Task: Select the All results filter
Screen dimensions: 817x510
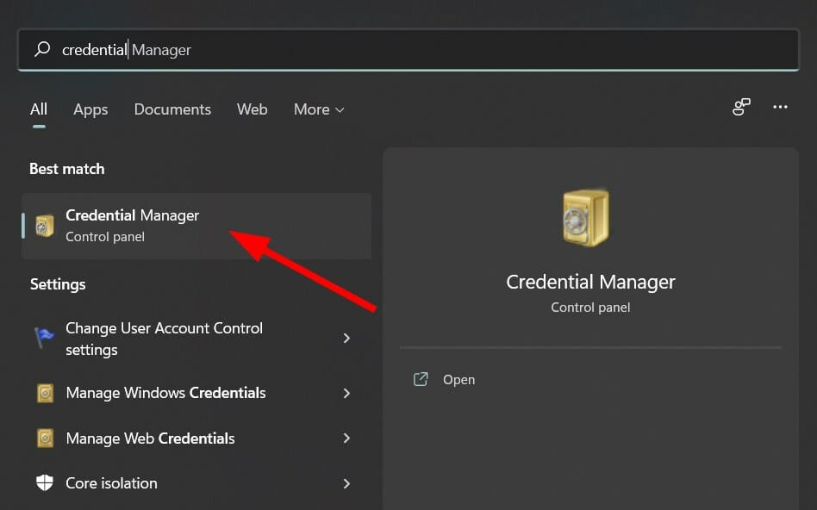Action: coord(39,109)
